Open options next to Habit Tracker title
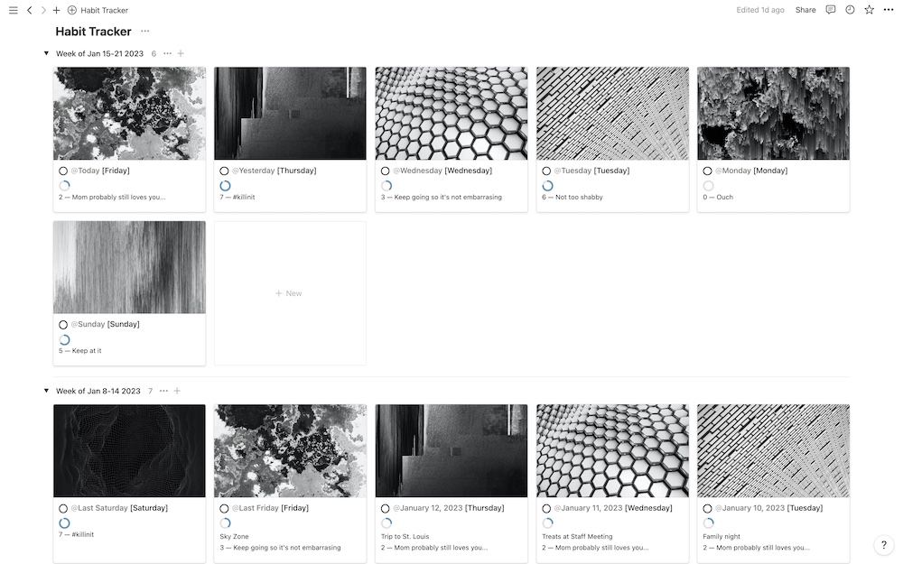The width and height of the screenshot is (903, 564). (x=145, y=31)
